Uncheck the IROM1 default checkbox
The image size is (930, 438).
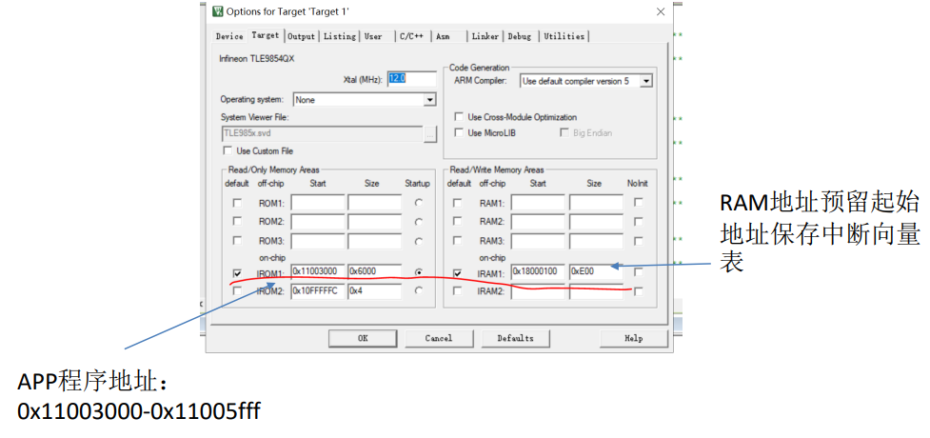[x=237, y=273]
